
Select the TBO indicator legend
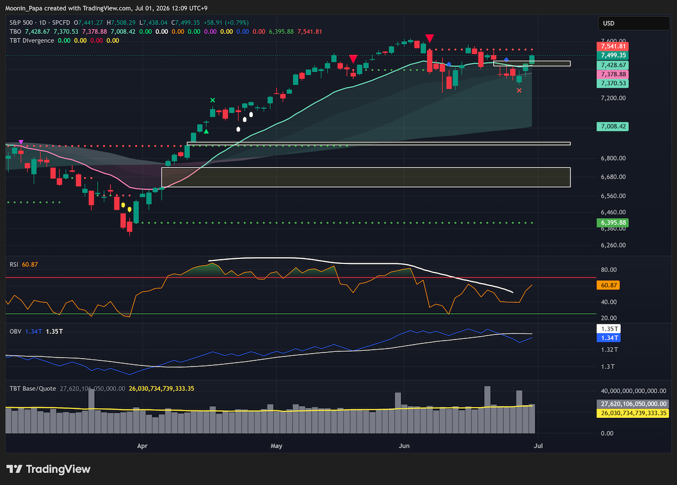[14, 32]
